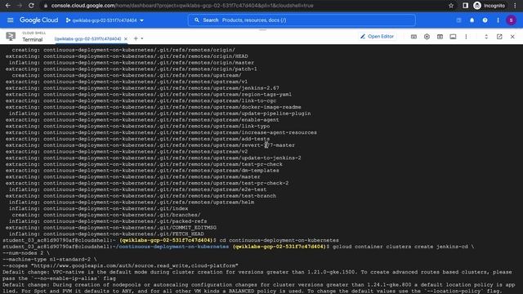523x294 pixels.
Task: Focus the Search products and resources field
Action: 302,20
